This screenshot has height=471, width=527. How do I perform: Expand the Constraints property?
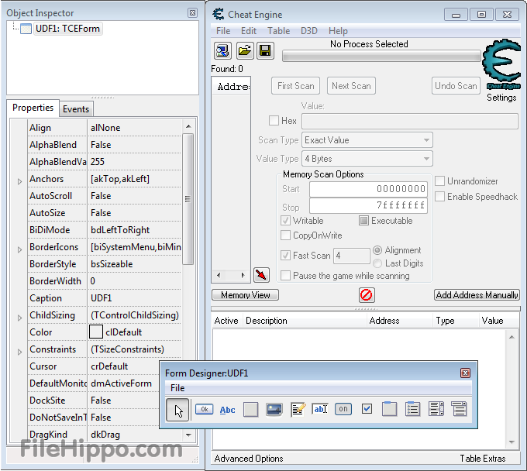point(19,352)
